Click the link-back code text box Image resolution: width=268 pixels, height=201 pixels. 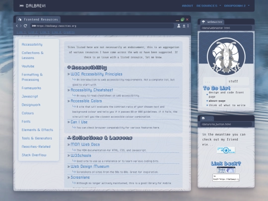[226, 178]
